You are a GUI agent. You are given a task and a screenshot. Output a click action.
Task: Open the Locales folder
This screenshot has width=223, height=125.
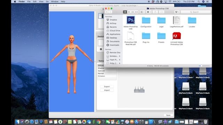click(x=192, y=20)
